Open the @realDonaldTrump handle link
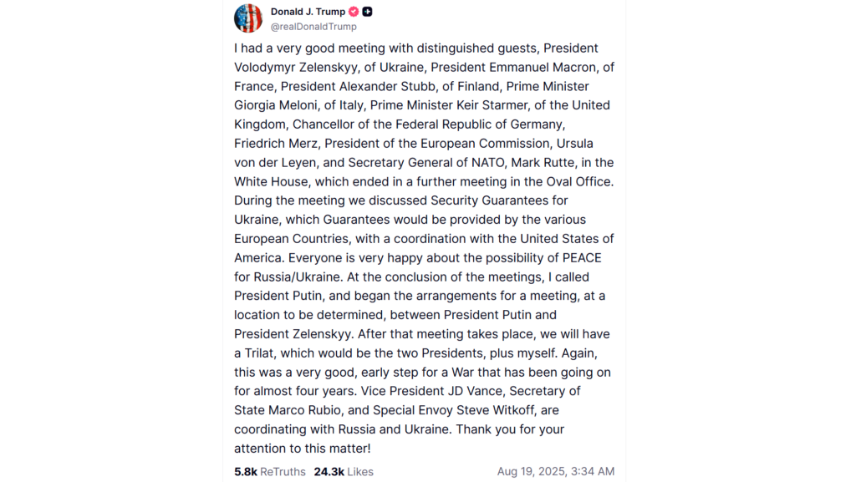The image size is (856, 482). click(313, 26)
